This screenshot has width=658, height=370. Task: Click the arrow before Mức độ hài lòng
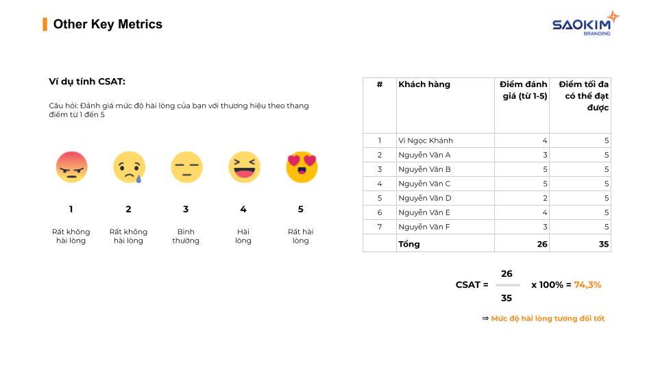(485, 319)
